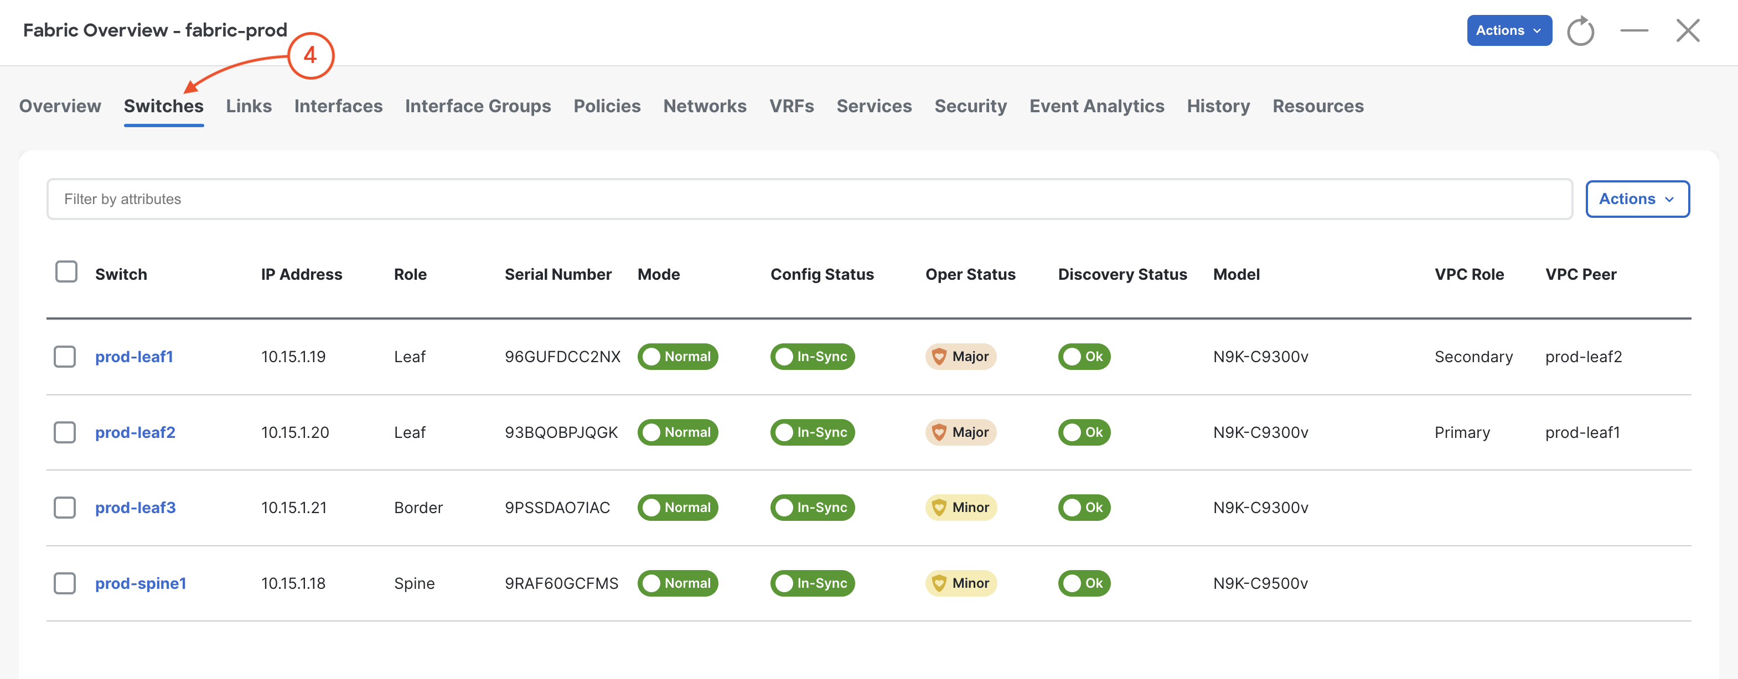The image size is (1738, 679).
Task: Click Ok discovery badge for prod-leaf3
Action: click(1084, 508)
